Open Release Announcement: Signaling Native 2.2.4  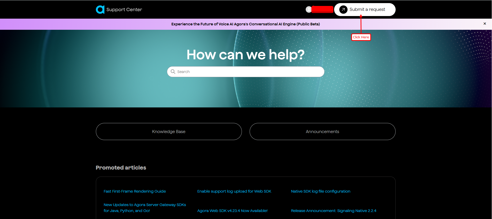point(333,211)
